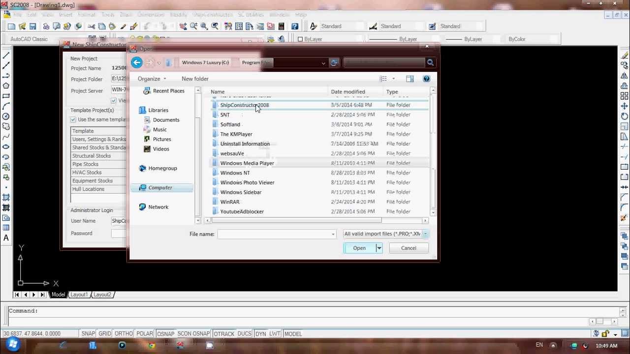This screenshot has width=630, height=354.
Task: Click the Table Style icon in toolbar
Action: (432, 26)
